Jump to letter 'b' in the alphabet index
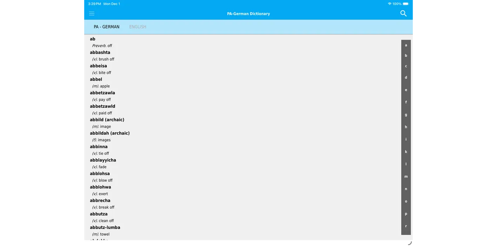 (x=406, y=55)
